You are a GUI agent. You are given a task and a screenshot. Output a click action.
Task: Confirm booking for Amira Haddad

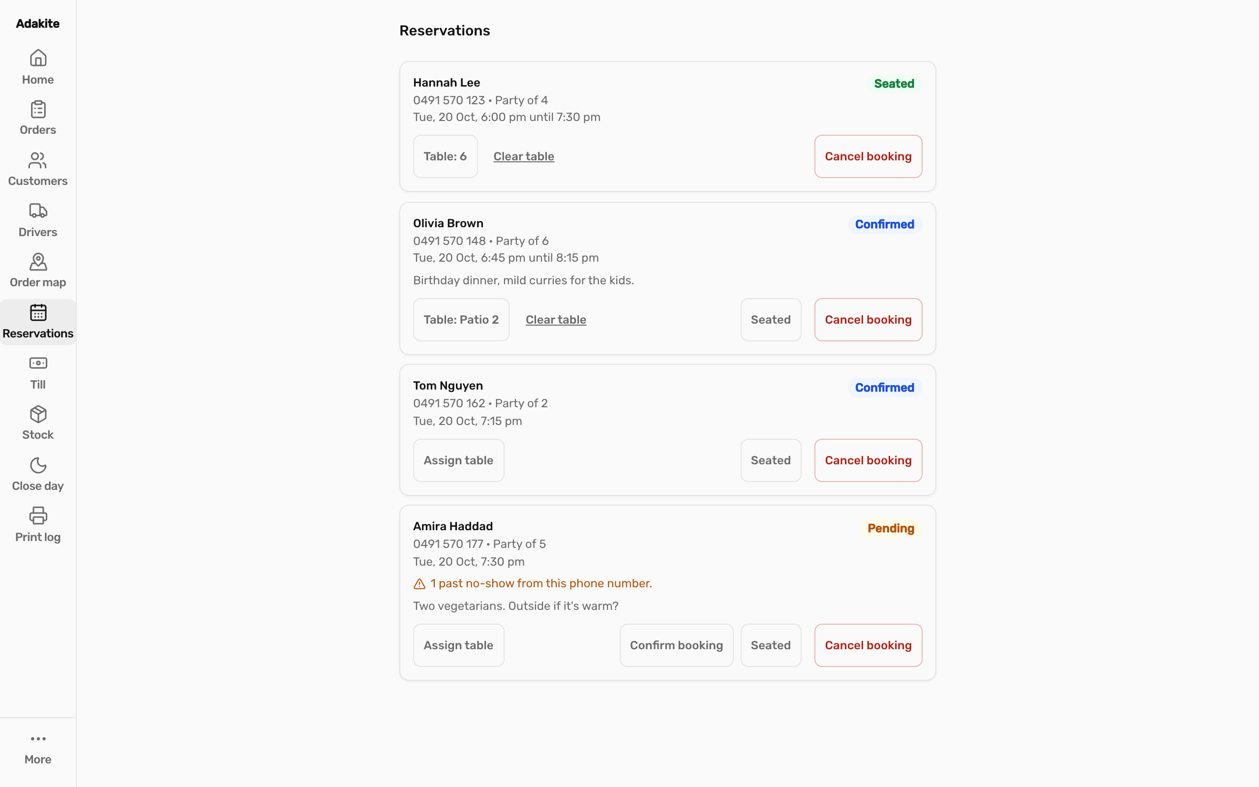[x=676, y=645]
